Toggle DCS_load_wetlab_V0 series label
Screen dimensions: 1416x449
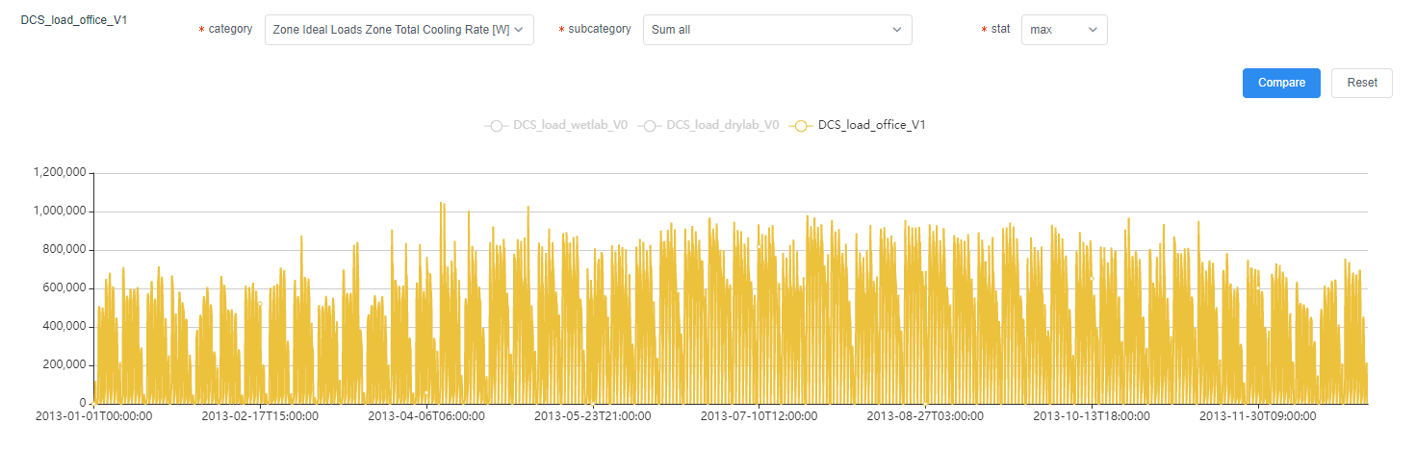[571, 125]
